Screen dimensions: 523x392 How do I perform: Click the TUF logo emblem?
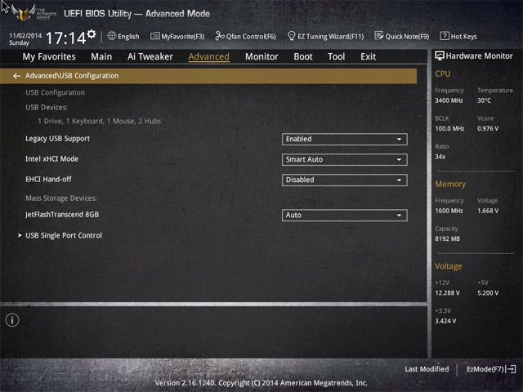pos(24,13)
